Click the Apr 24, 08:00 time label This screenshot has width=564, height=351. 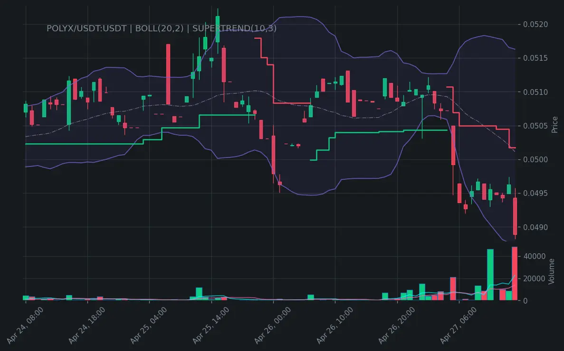[x=25, y=325]
